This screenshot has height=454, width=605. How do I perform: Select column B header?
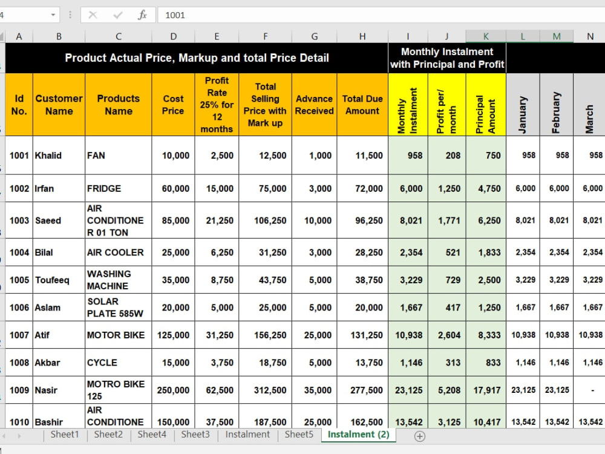coord(59,37)
